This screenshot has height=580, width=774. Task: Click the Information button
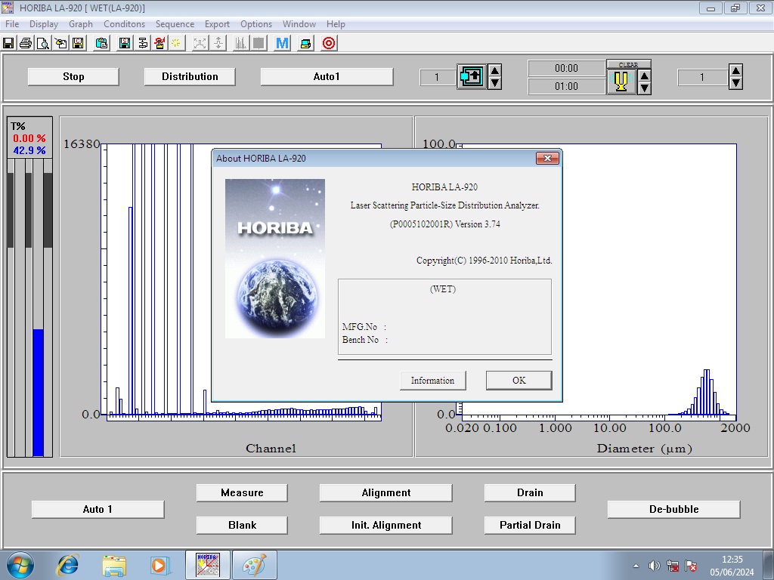pyautogui.click(x=432, y=381)
